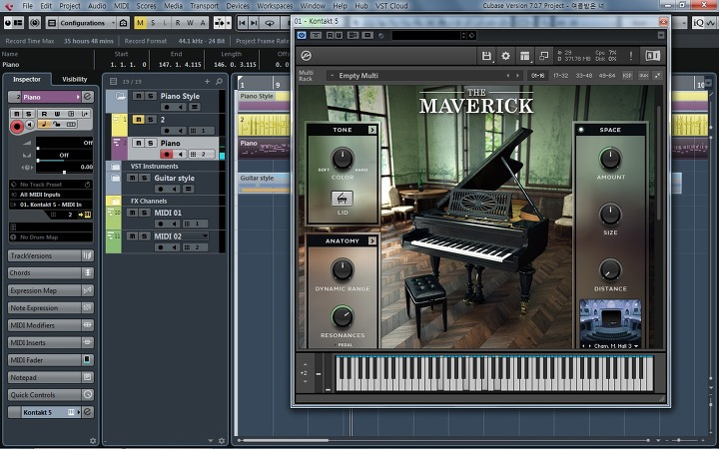
Task: Click the VST window bypass power icon
Action: tap(302, 35)
